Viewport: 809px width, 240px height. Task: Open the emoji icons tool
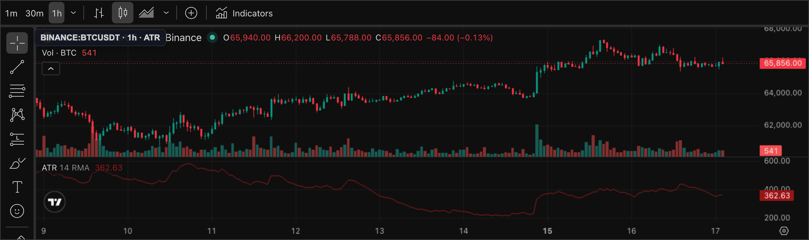pos(17,211)
